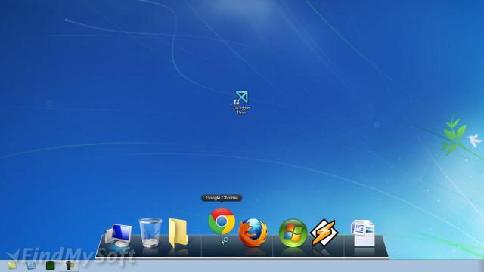Image resolution: width=484 pixels, height=272 pixels.
Task: Open the Recycle Bin in the dock
Action: point(150,233)
